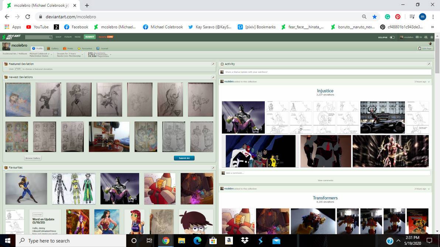Switch to the Prints tab
Viewport: 440px width, 247px height.
coord(68,49)
